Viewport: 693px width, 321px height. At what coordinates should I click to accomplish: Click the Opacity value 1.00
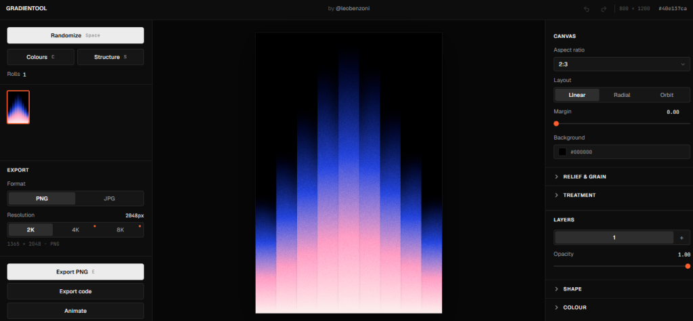pyautogui.click(x=684, y=255)
